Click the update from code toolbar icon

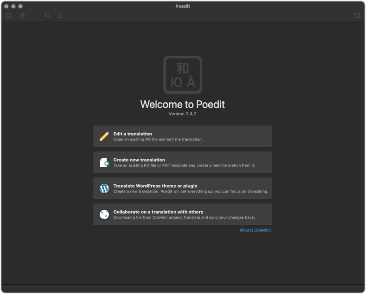point(60,15)
